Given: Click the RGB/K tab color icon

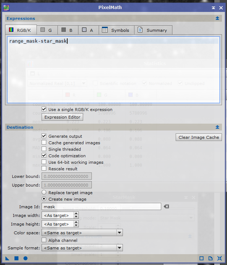Looking at the screenshot, I should pos(11,30).
